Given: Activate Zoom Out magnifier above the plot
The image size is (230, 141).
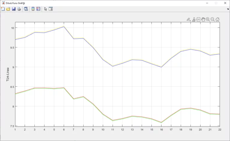Looking at the screenshot, I should pyautogui.click(x=213, y=19).
